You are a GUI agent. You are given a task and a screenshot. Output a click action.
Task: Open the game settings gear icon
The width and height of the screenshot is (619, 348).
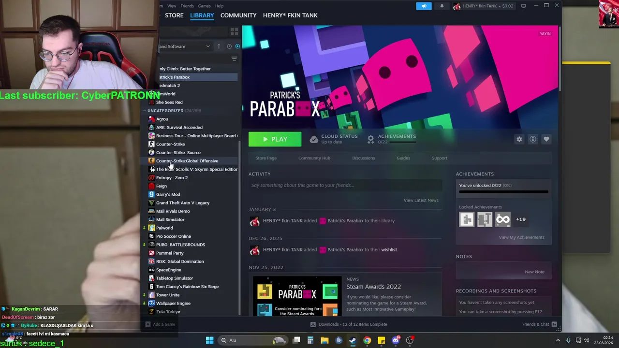click(519, 139)
